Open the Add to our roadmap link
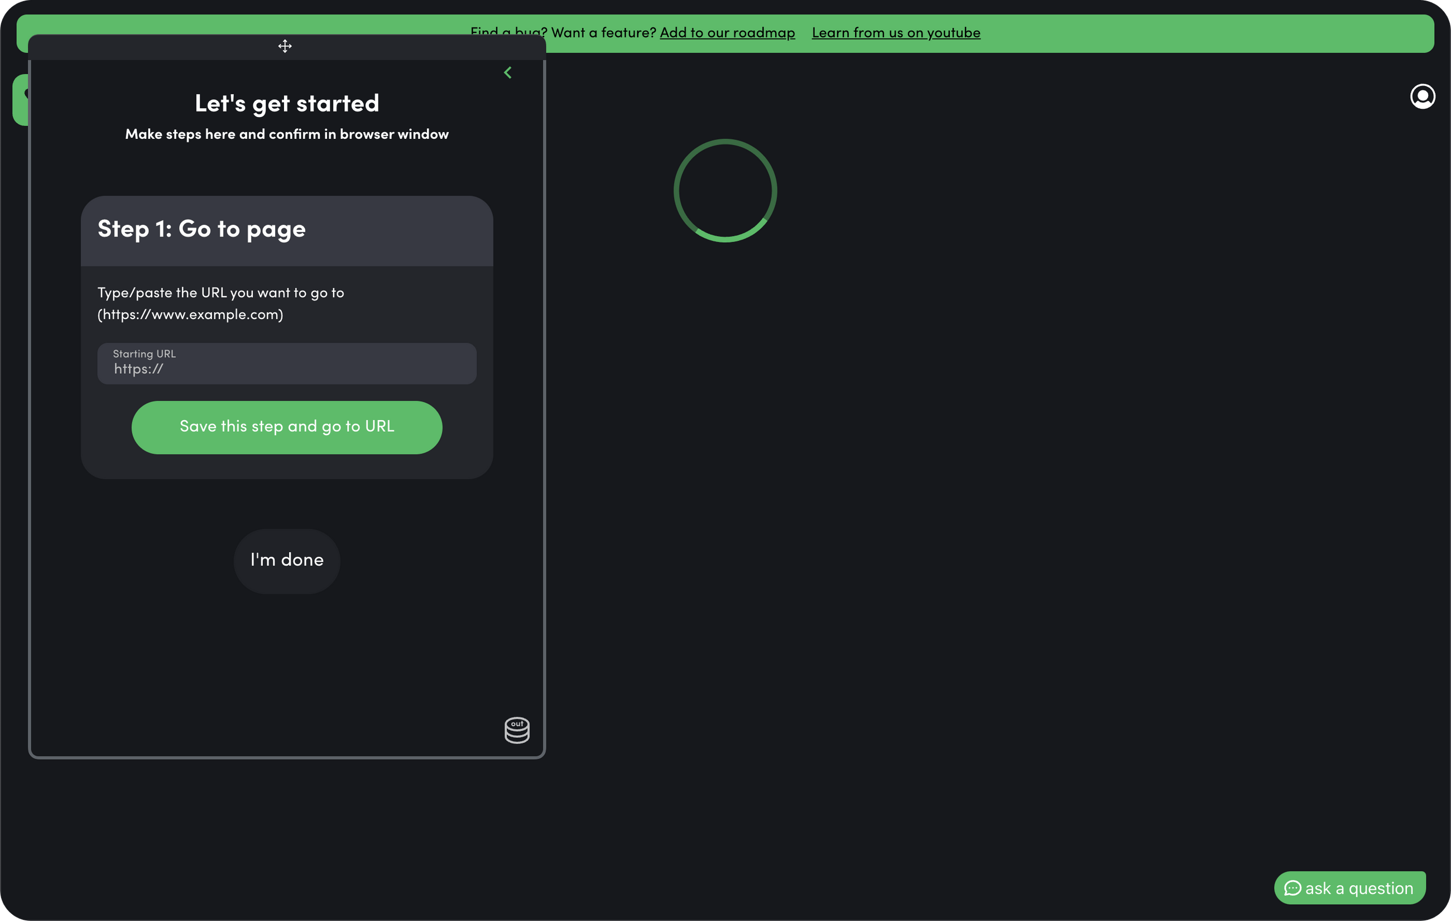Screen dimensions: 1451x921 pyautogui.click(x=727, y=32)
